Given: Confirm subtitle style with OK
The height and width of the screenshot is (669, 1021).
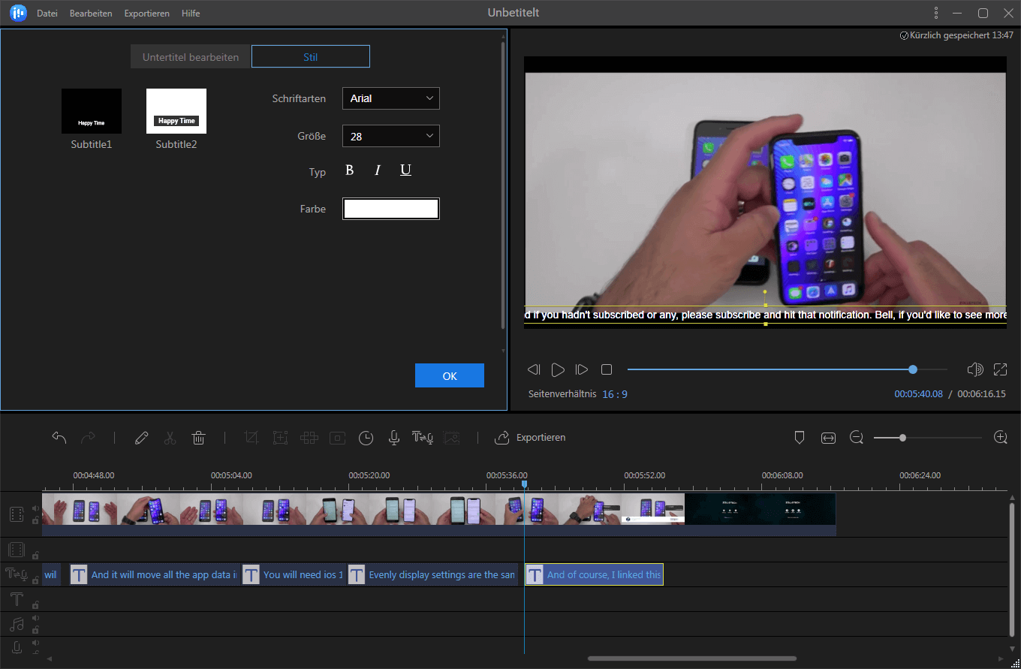Looking at the screenshot, I should 449,375.
